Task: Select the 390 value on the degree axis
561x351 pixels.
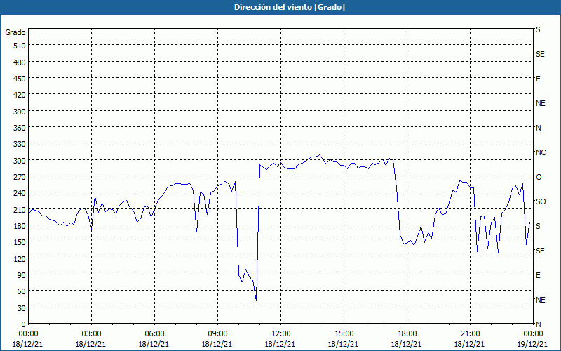Action: point(20,112)
